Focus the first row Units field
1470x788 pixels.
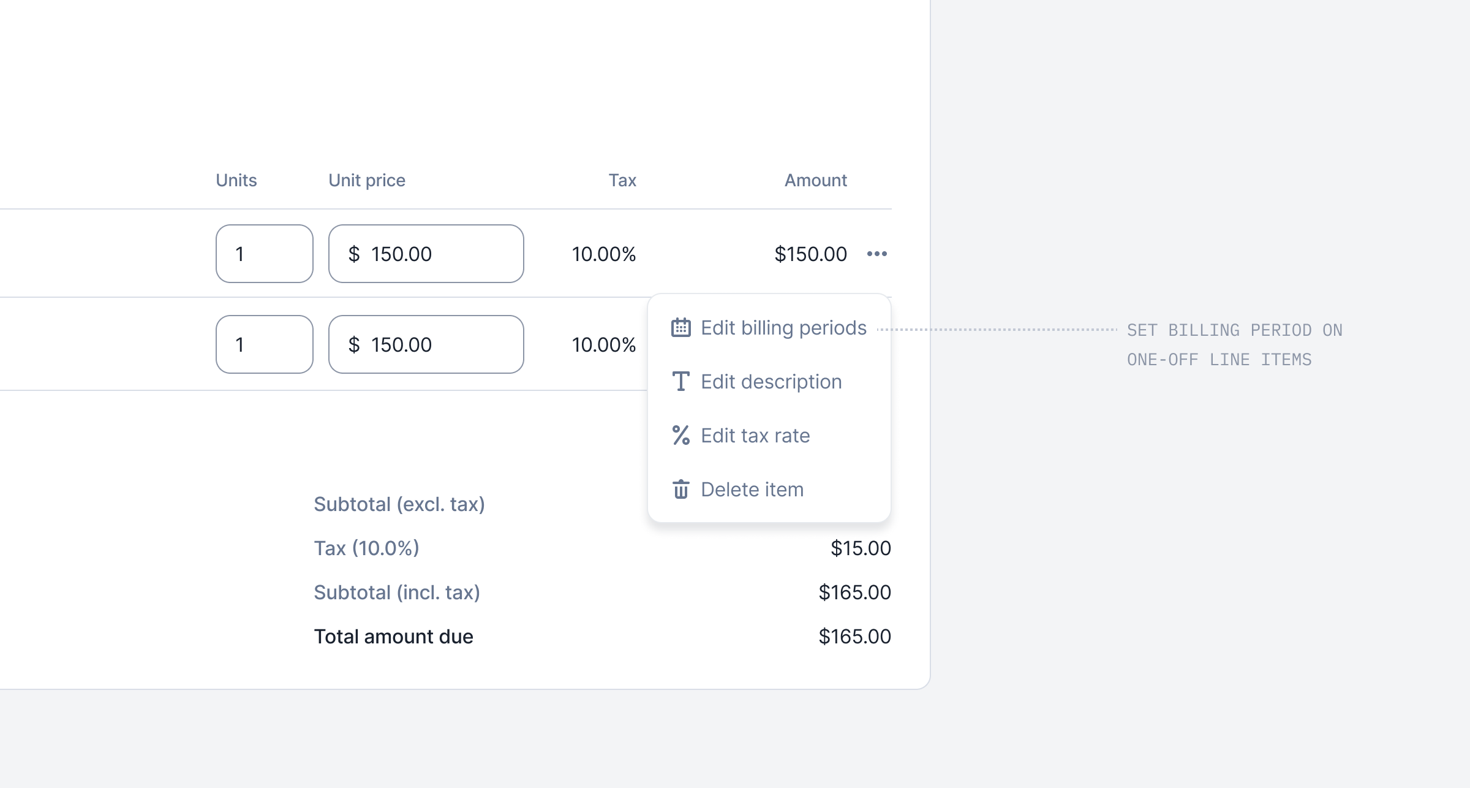point(264,254)
